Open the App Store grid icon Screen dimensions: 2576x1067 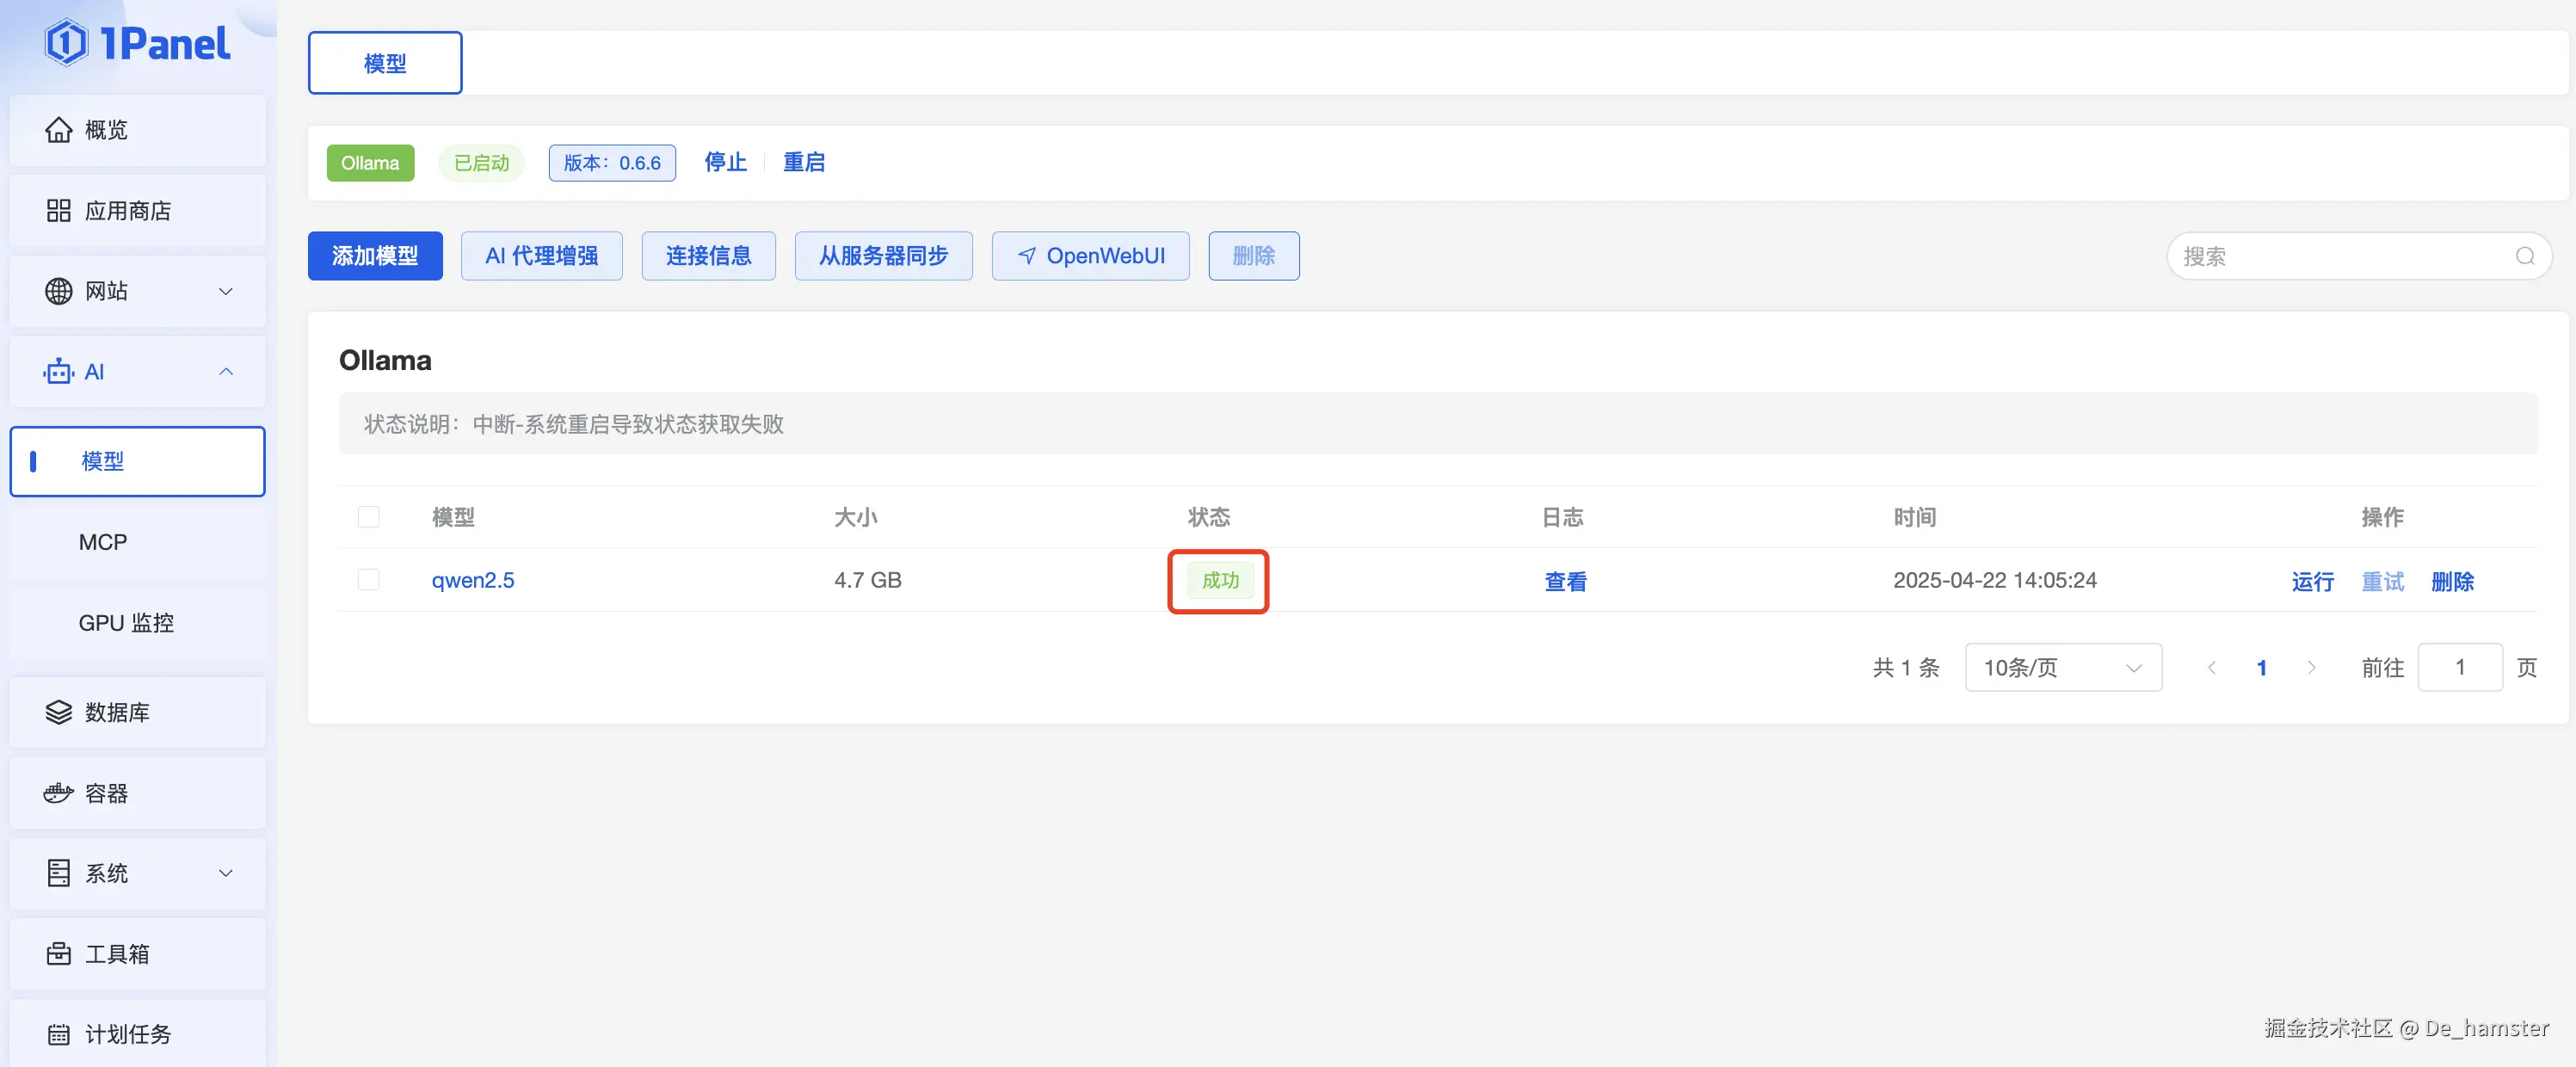coord(59,211)
